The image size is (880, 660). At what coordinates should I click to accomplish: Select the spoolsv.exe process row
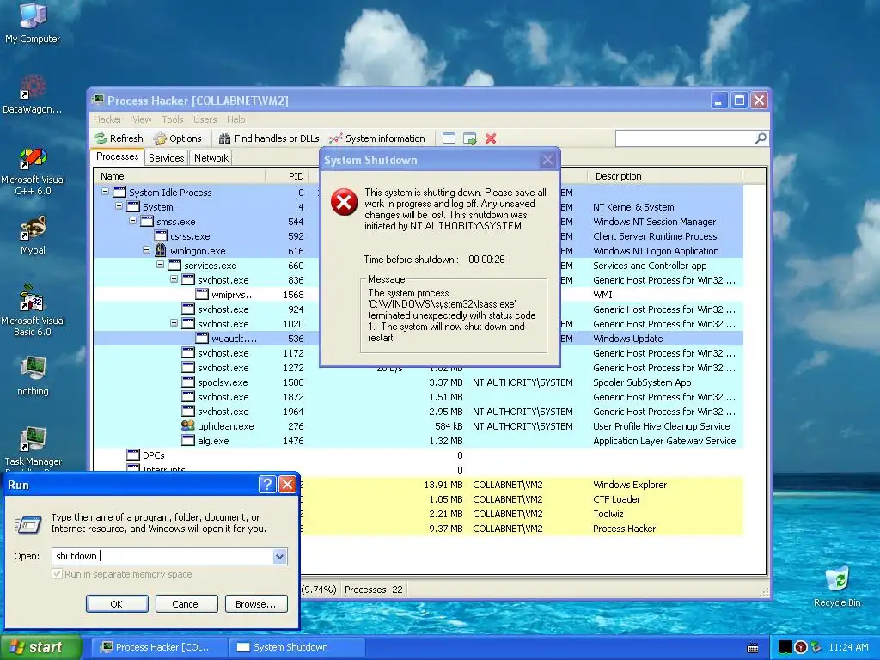pos(419,382)
